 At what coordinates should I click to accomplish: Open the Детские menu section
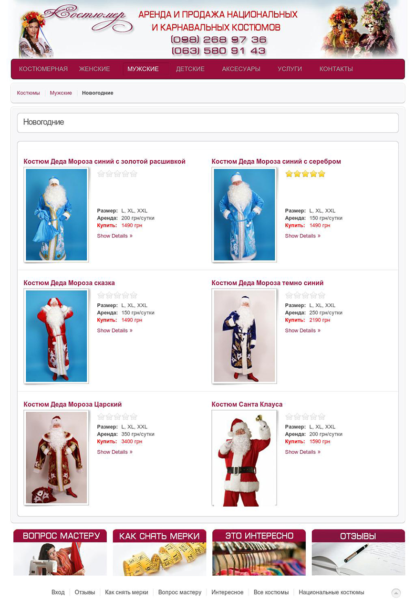[190, 69]
